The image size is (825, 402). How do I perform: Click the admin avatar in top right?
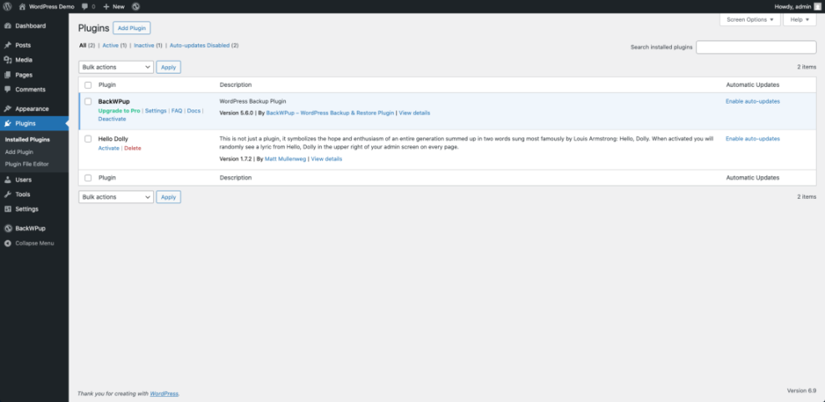(x=817, y=7)
